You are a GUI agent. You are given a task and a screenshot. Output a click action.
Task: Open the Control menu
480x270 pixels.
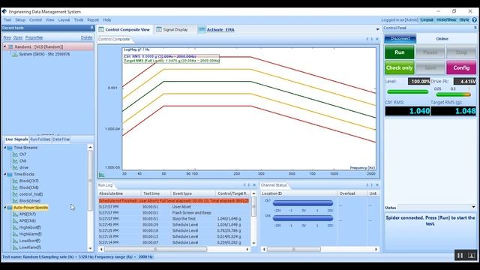point(35,20)
